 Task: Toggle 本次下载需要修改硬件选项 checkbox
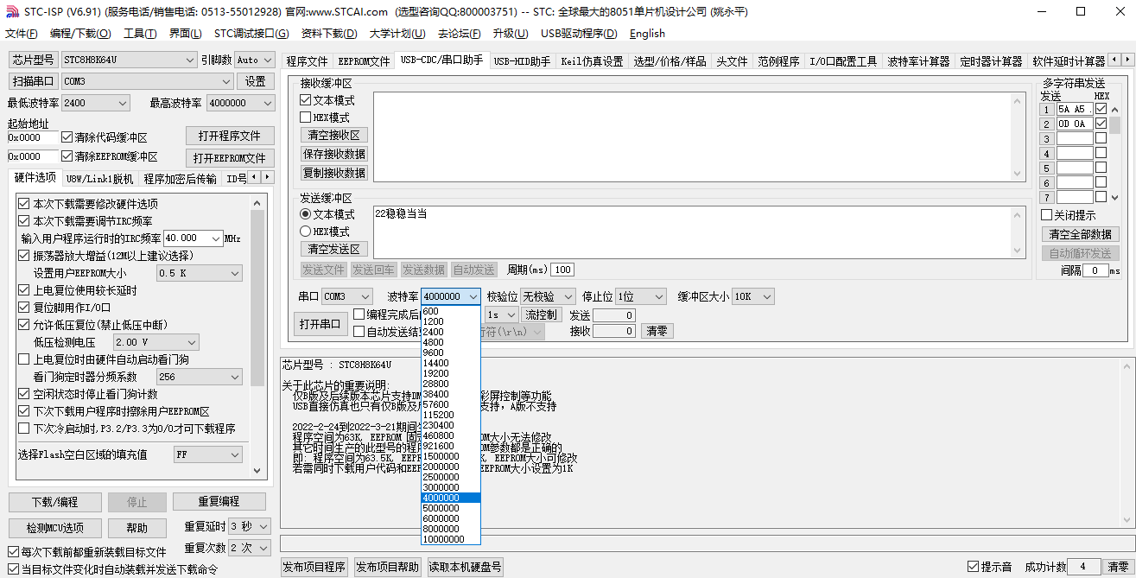(24, 204)
